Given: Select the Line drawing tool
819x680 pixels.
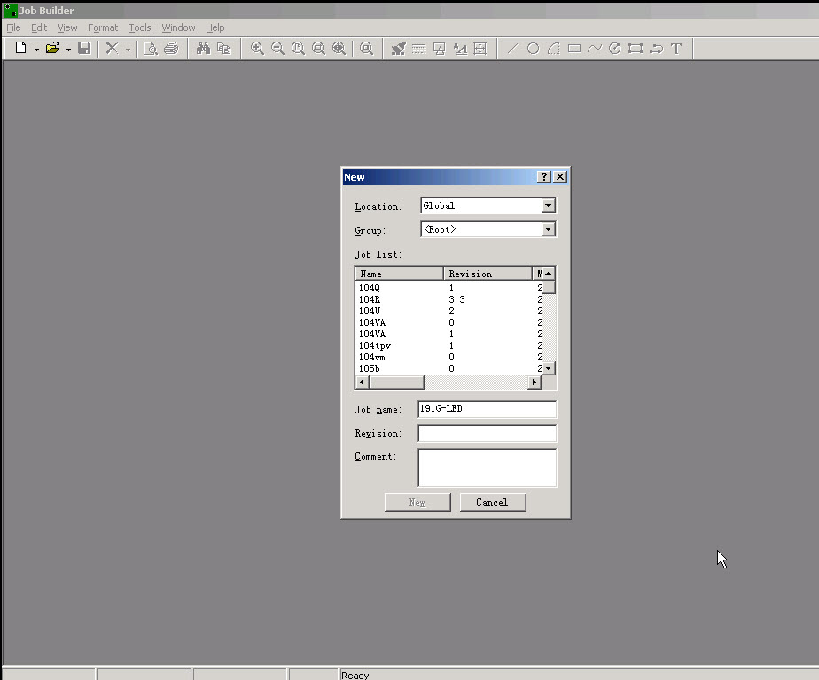Looking at the screenshot, I should pos(513,49).
